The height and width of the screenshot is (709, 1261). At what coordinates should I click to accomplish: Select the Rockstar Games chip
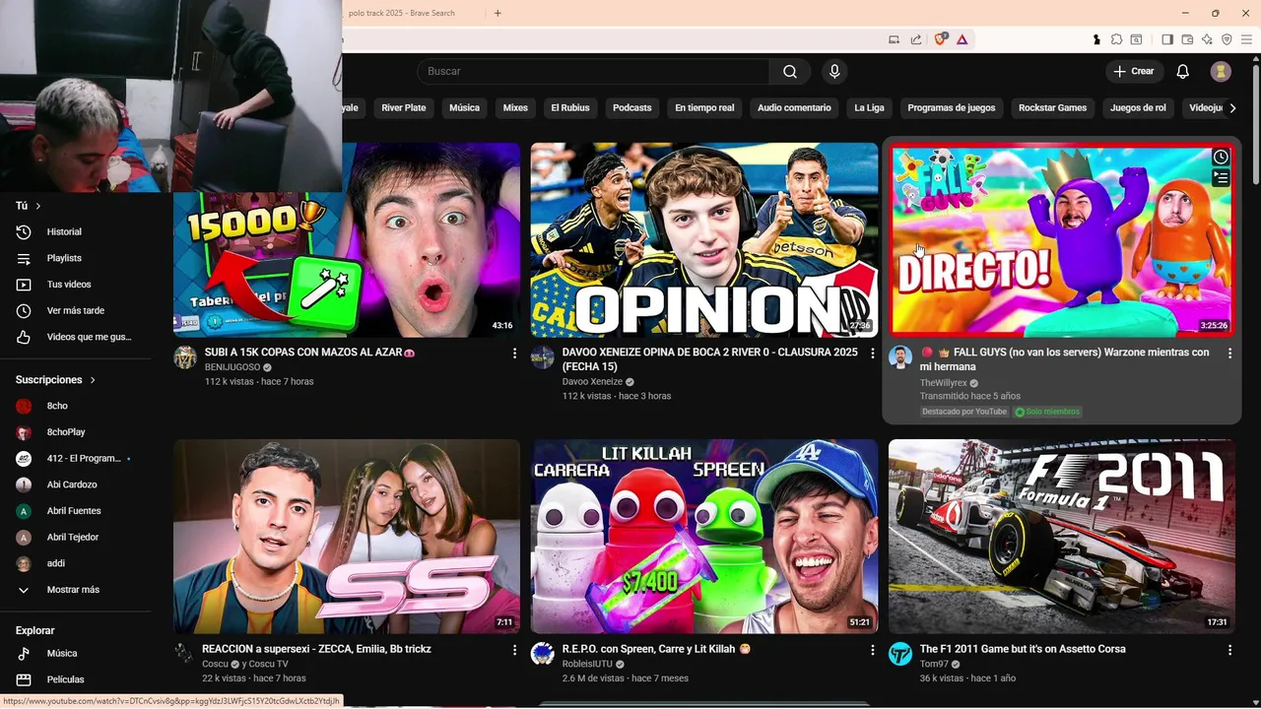coord(1052,107)
